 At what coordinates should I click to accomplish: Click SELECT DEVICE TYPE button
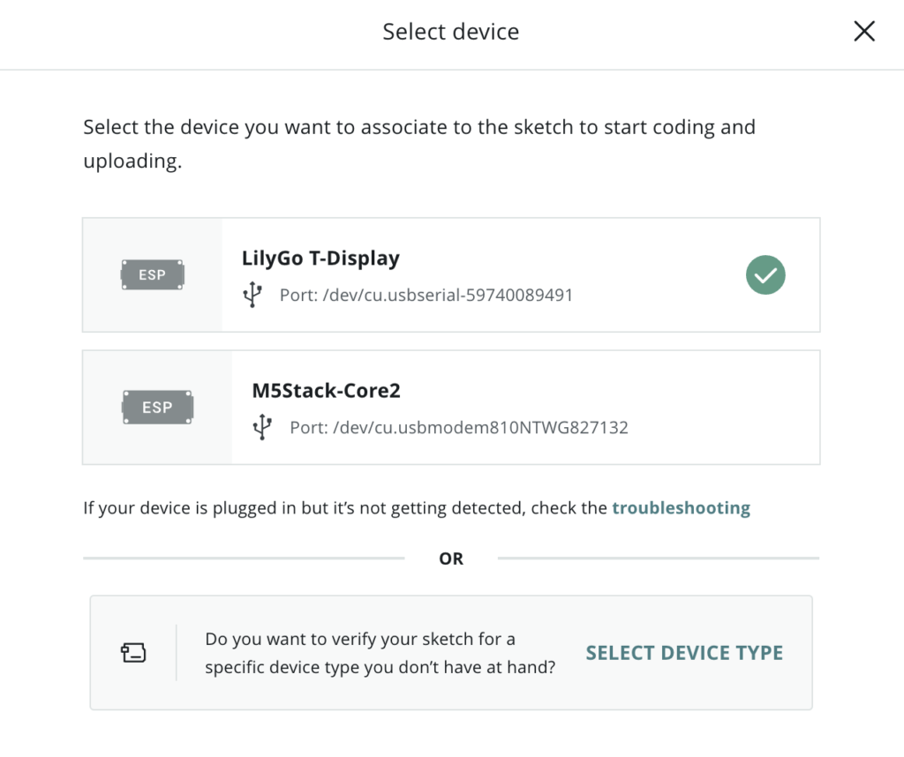coord(684,653)
